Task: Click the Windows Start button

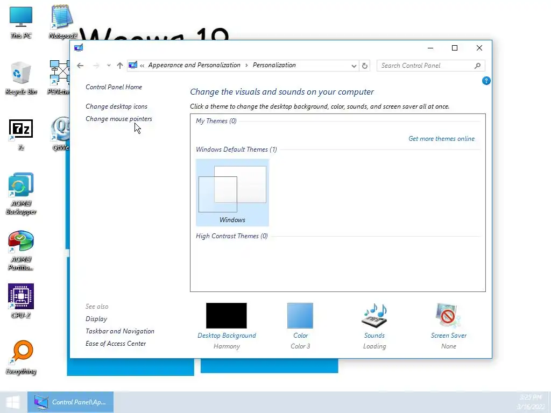Action: tap(13, 402)
